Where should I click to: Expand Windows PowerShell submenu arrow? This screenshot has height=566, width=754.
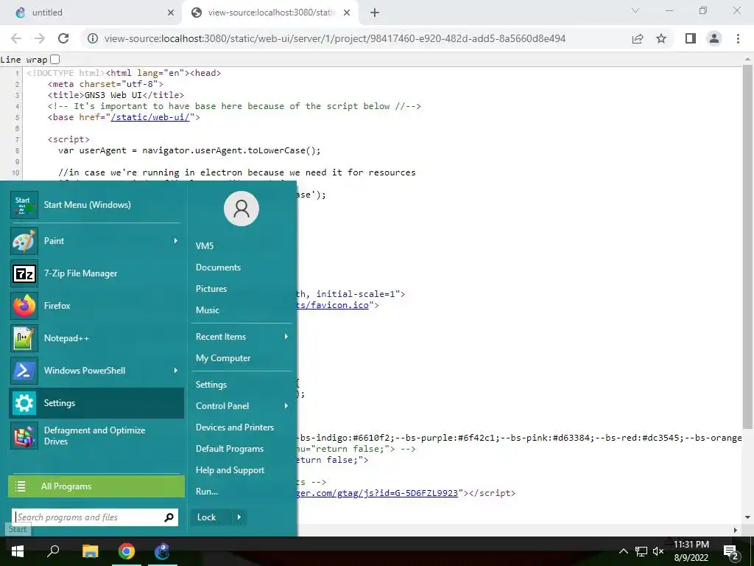point(175,371)
